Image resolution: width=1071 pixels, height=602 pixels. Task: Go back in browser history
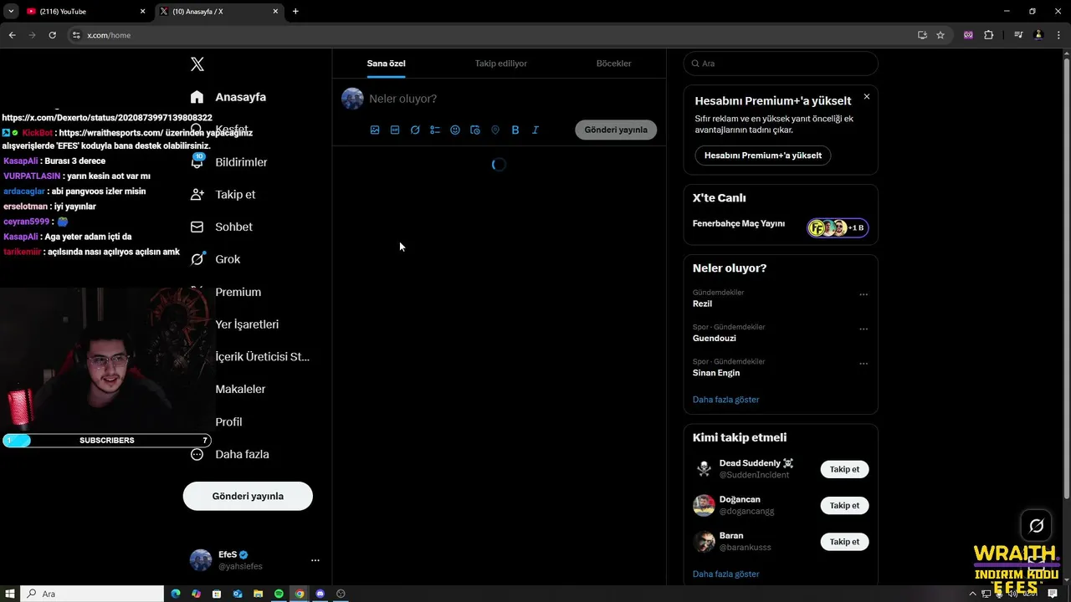[x=12, y=35]
